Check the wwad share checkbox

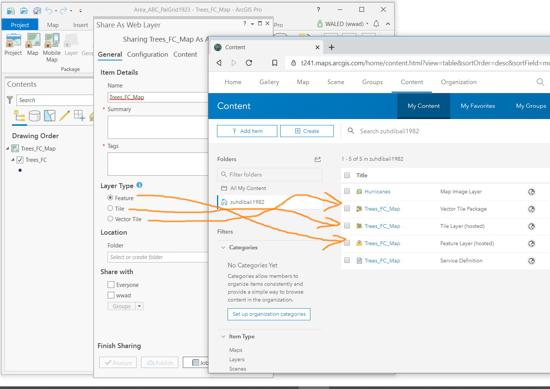click(x=111, y=295)
